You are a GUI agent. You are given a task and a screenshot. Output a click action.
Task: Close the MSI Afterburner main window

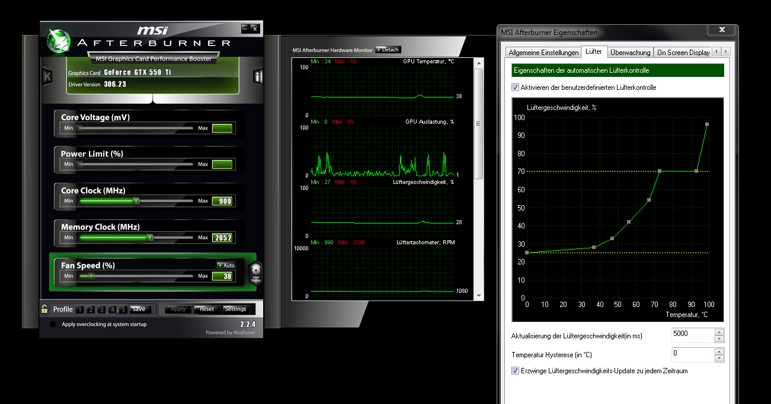pos(255,28)
